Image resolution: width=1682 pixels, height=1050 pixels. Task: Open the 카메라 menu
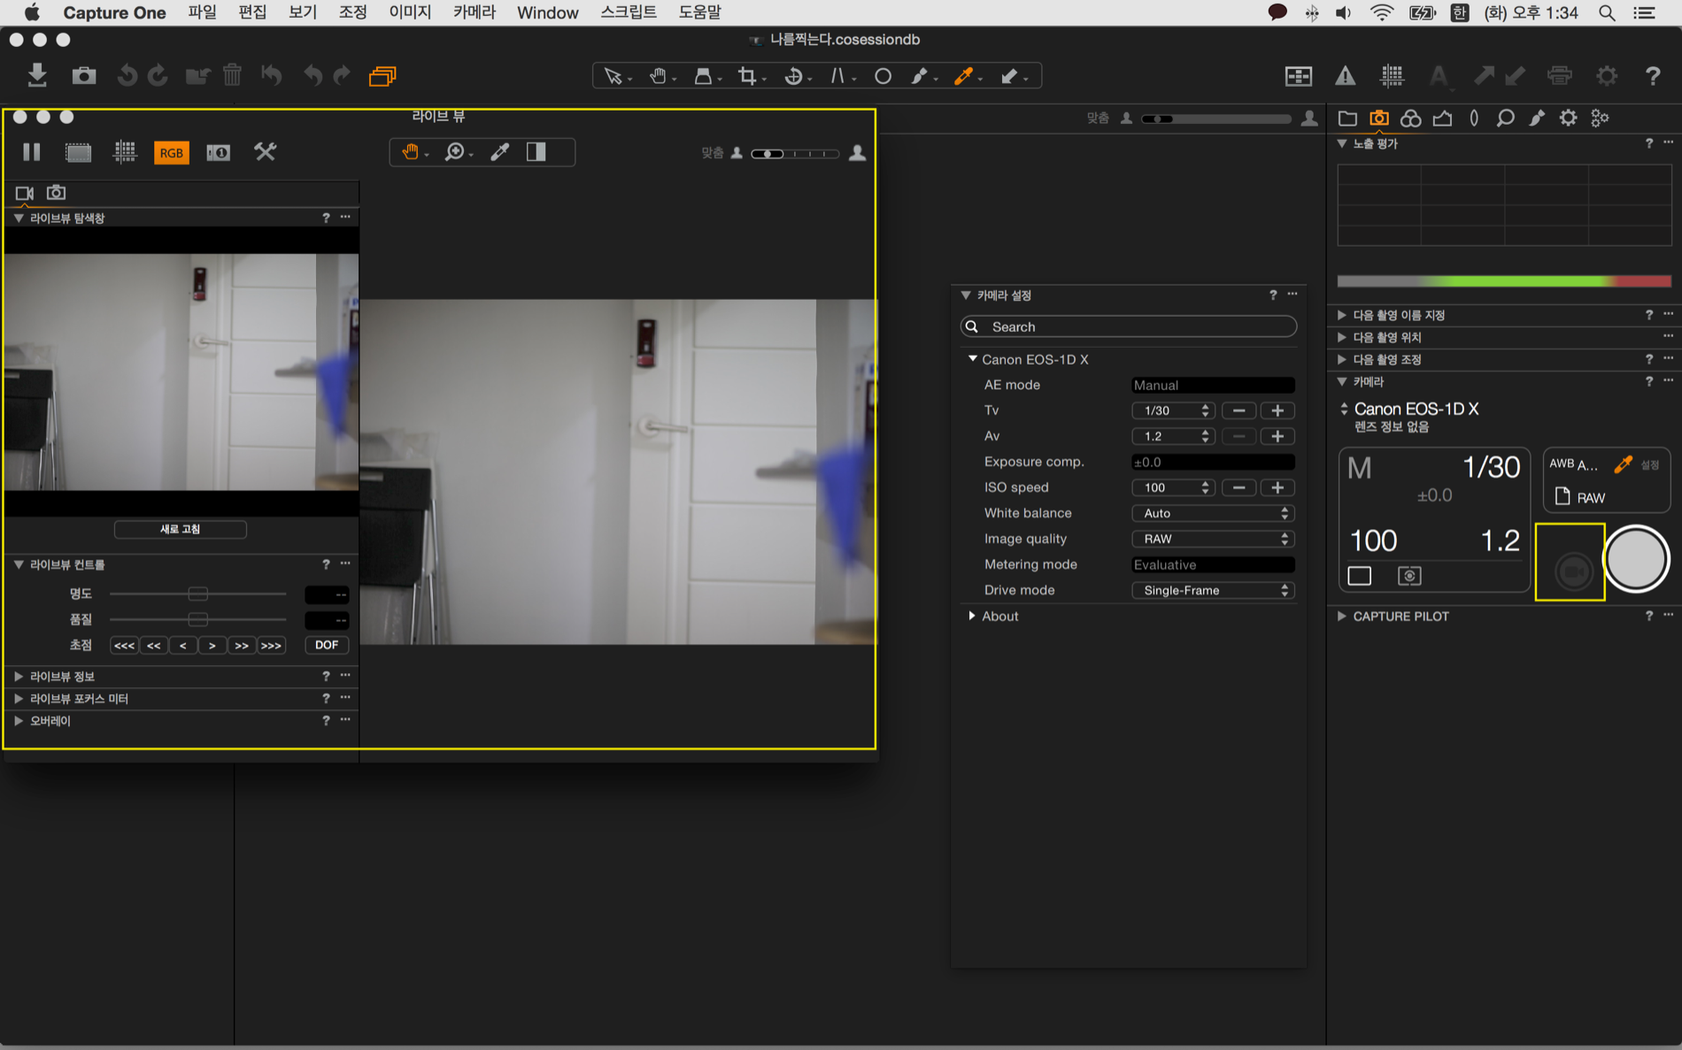click(474, 12)
